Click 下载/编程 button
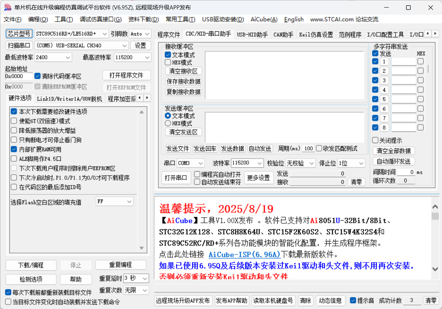 coord(31,265)
